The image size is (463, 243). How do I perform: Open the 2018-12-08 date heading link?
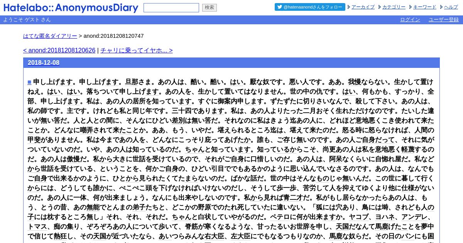[x=44, y=62]
